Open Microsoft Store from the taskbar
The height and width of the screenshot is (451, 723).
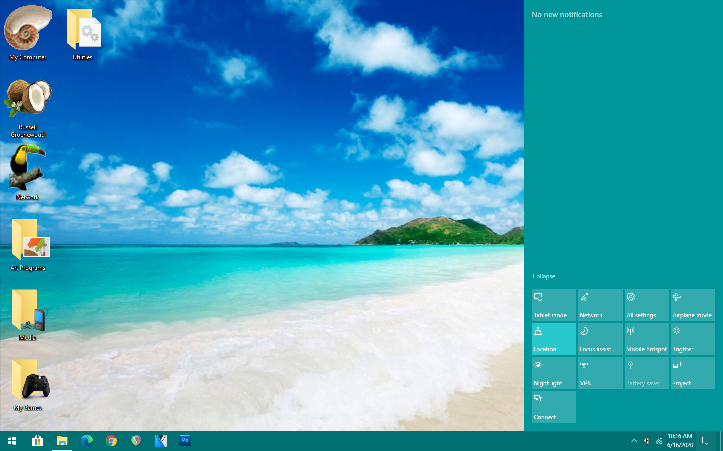[x=37, y=441]
